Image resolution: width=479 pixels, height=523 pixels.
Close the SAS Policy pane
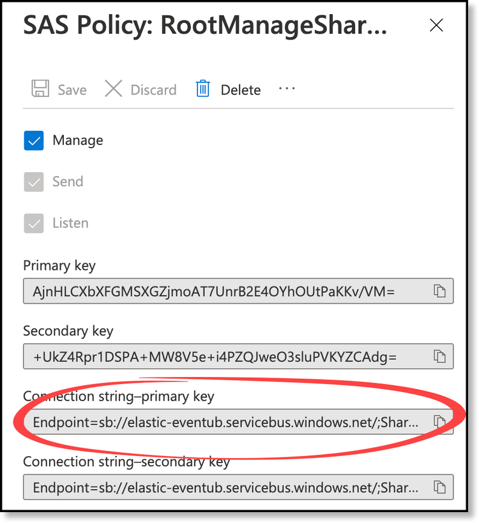(x=436, y=26)
